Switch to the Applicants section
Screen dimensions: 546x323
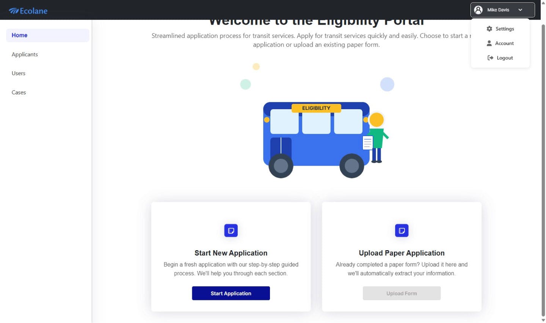click(x=25, y=54)
